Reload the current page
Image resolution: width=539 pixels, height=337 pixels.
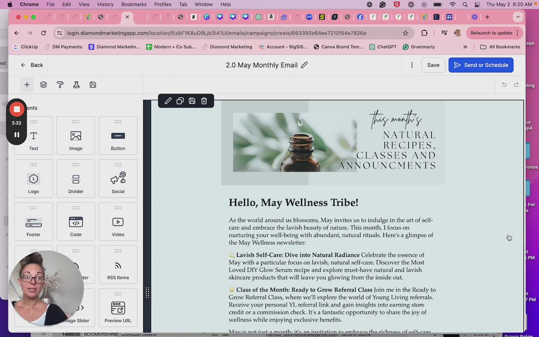coord(44,33)
